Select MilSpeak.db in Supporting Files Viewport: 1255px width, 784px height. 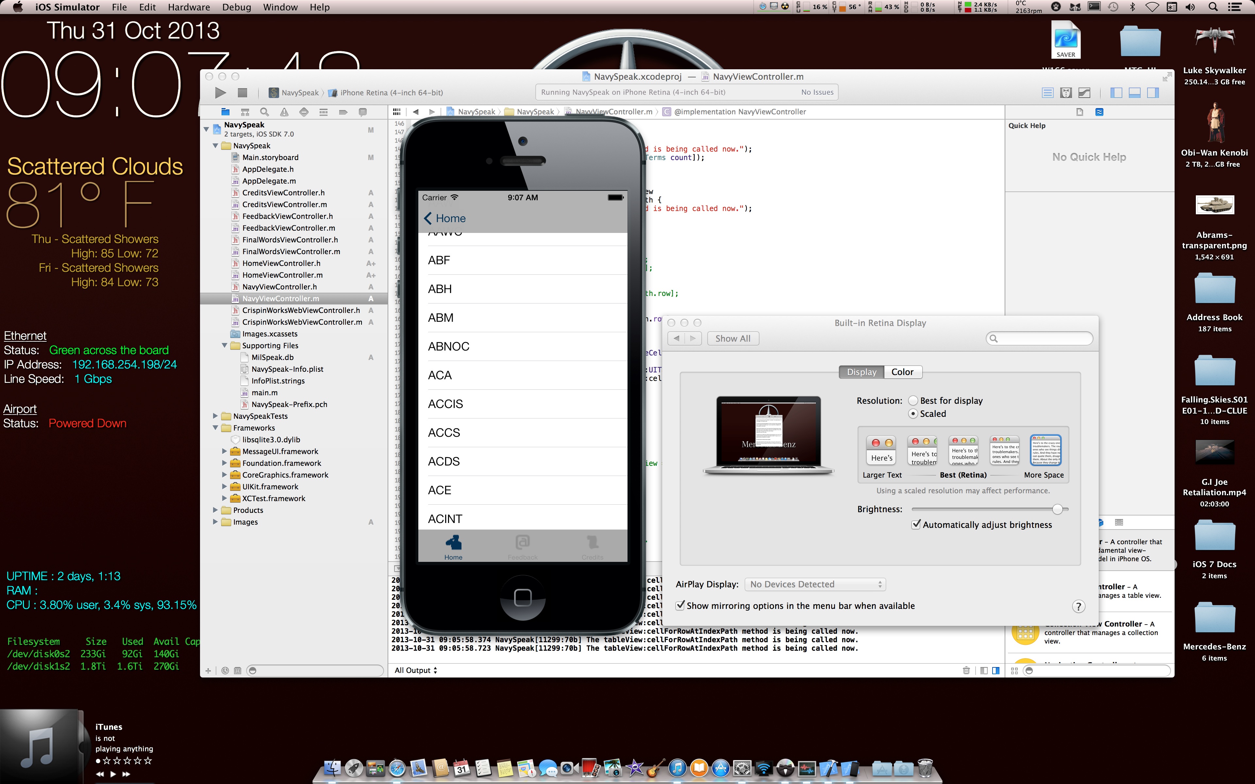pos(272,358)
